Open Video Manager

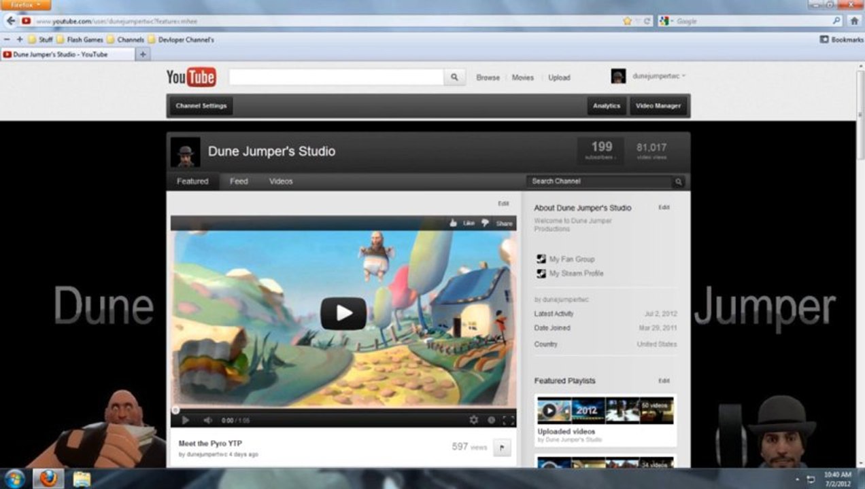[658, 106]
